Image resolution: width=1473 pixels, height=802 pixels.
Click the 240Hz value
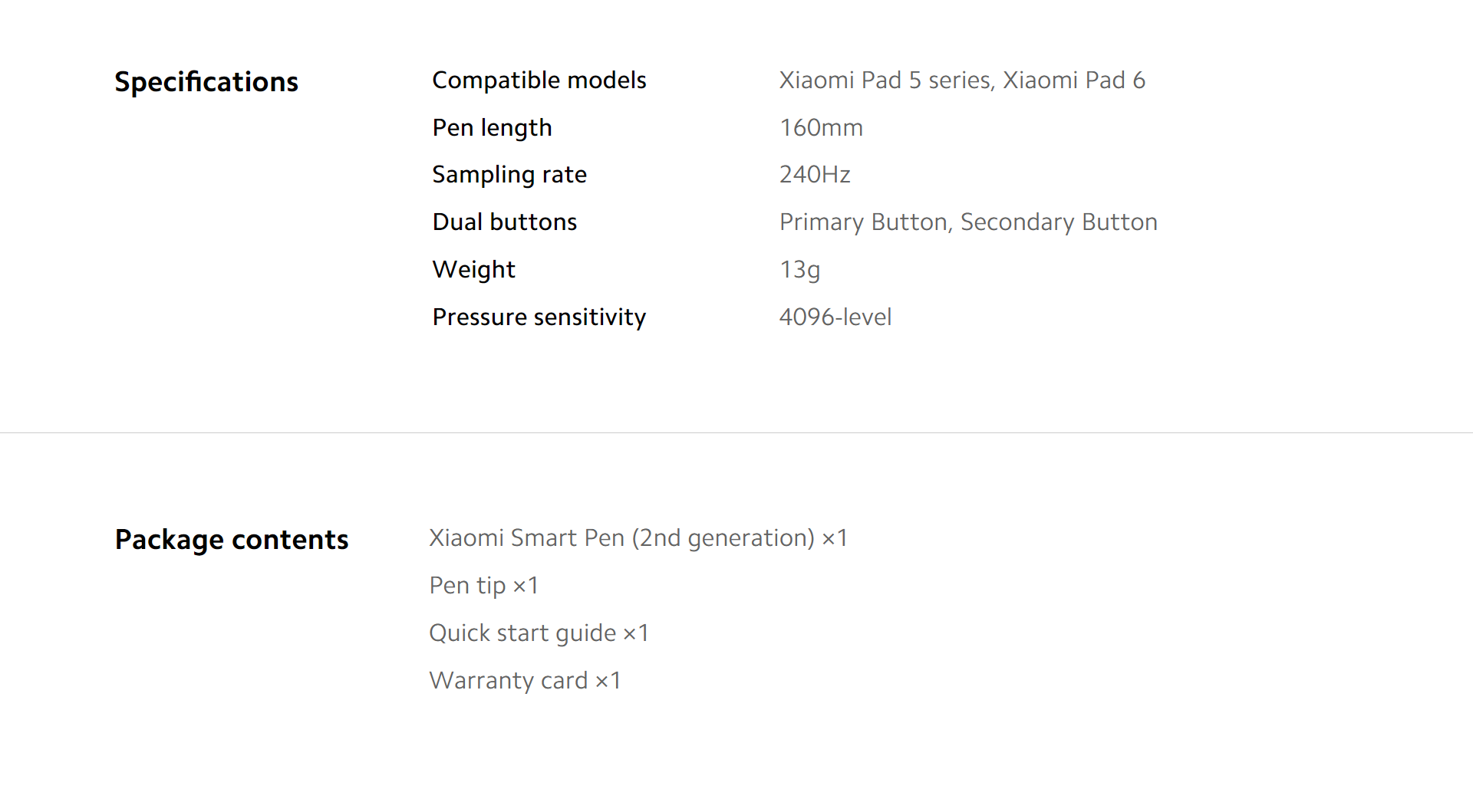tap(815, 175)
